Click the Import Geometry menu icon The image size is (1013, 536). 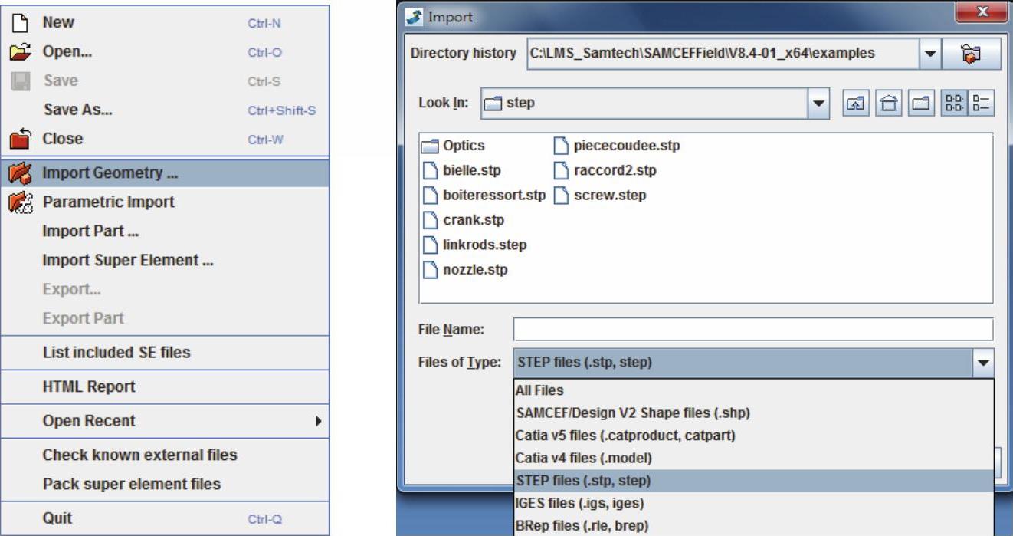coord(21,173)
